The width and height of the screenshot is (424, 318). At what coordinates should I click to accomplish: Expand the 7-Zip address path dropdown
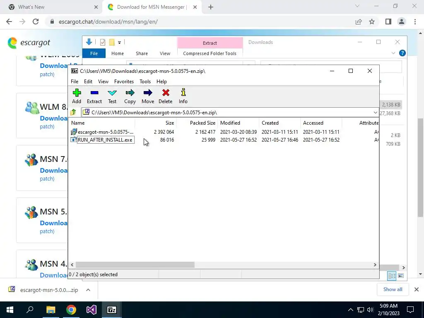pos(375,113)
